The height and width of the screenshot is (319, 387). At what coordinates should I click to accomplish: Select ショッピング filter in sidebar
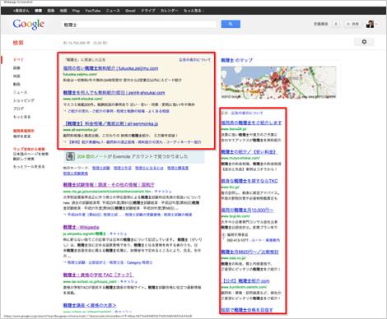(24, 100)
